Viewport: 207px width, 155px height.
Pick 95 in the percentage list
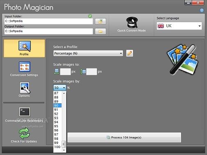[57, 126]
